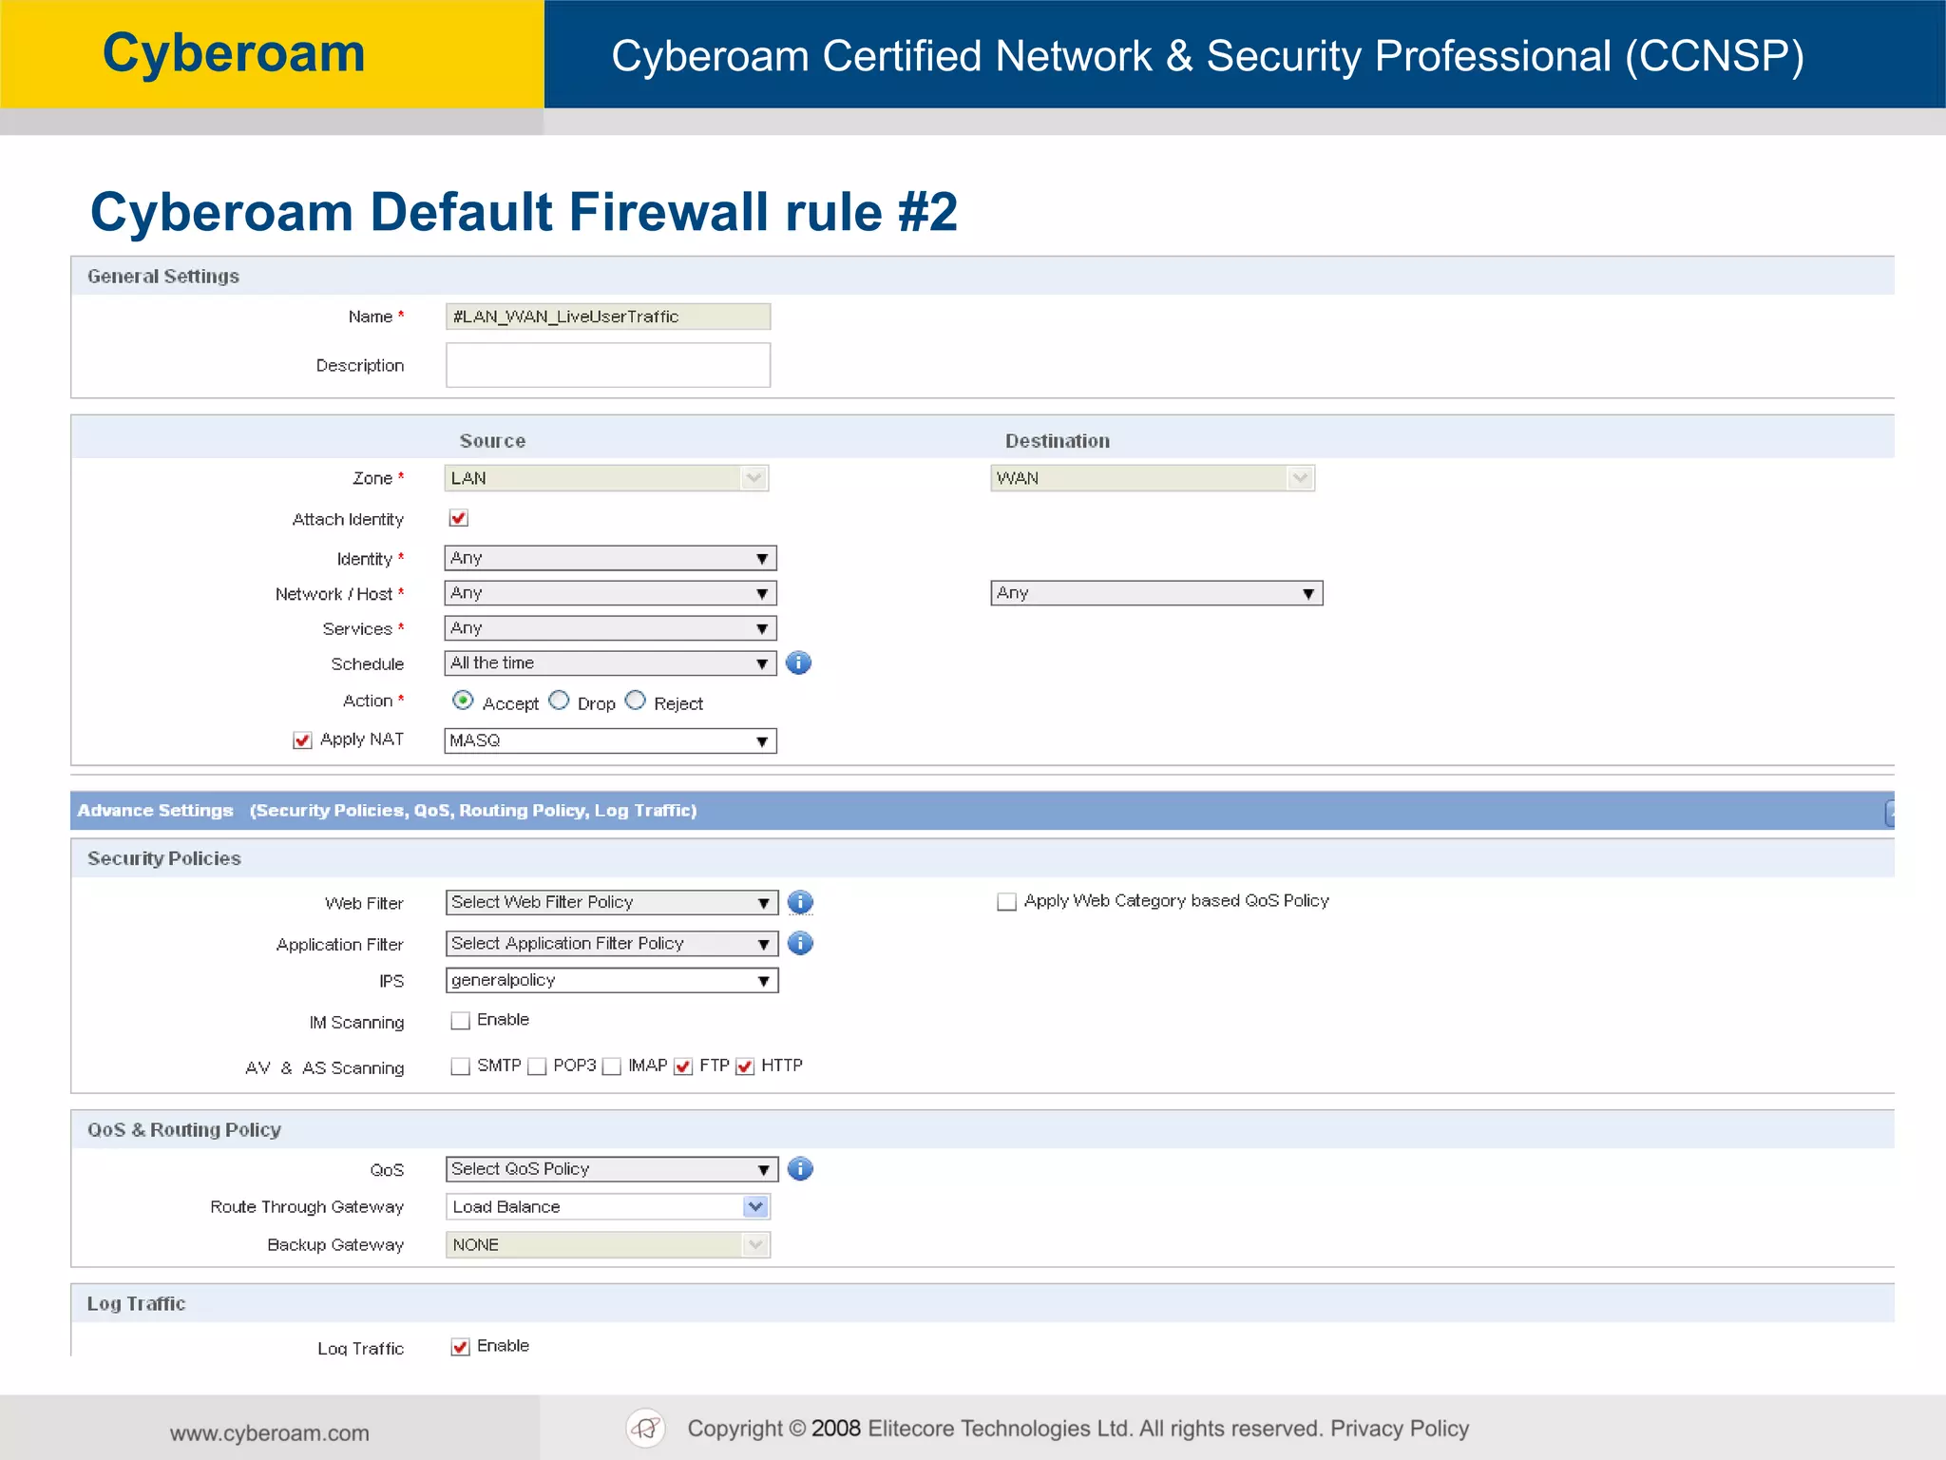Open the IPS generalpolicy dropdown
Image resolution: width=1946 pixels, height=1460 pixels.
tap(612, 980)
